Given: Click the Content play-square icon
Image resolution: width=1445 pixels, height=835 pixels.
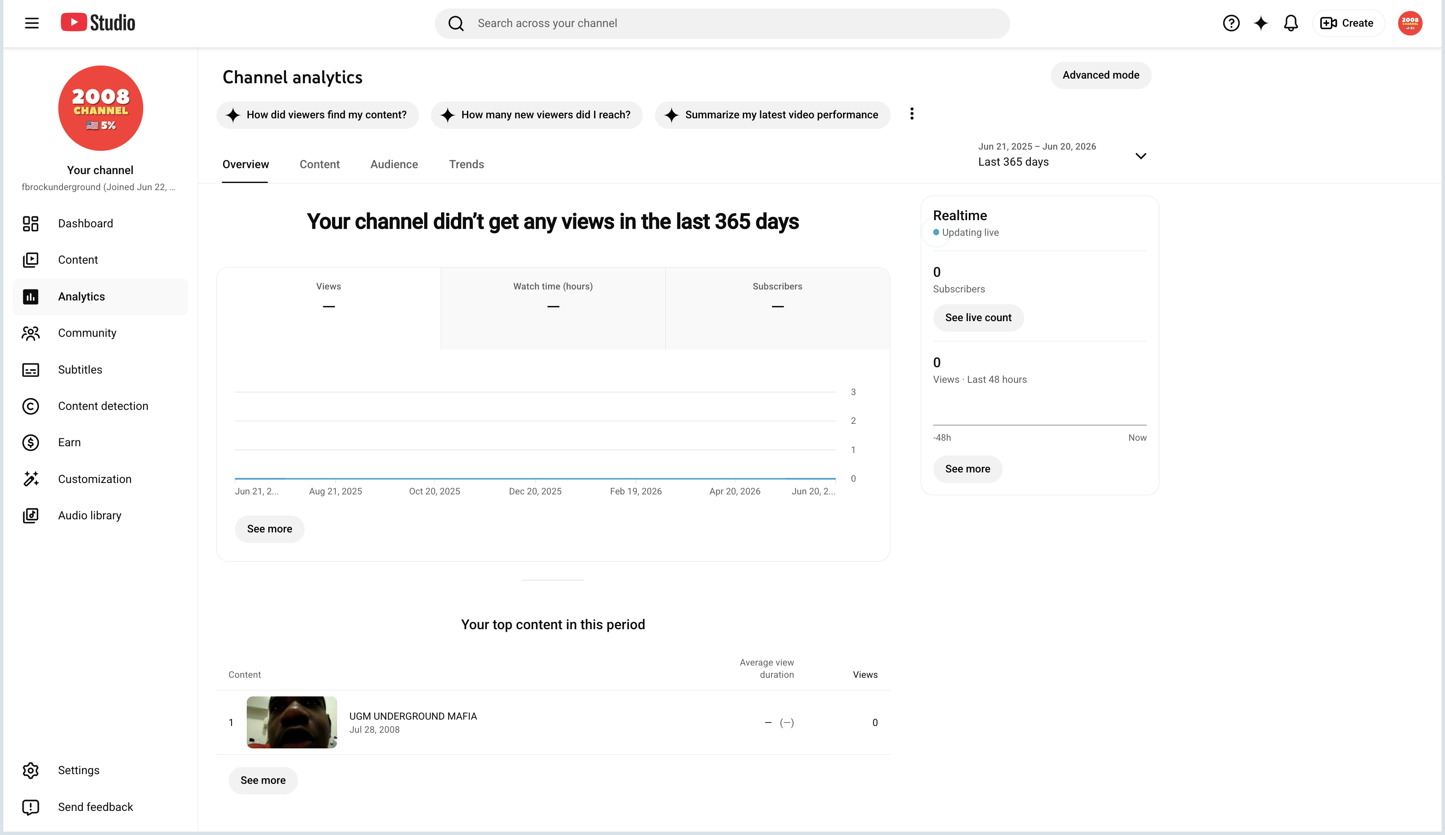Looking at the screenshot, I should [30, 260].
